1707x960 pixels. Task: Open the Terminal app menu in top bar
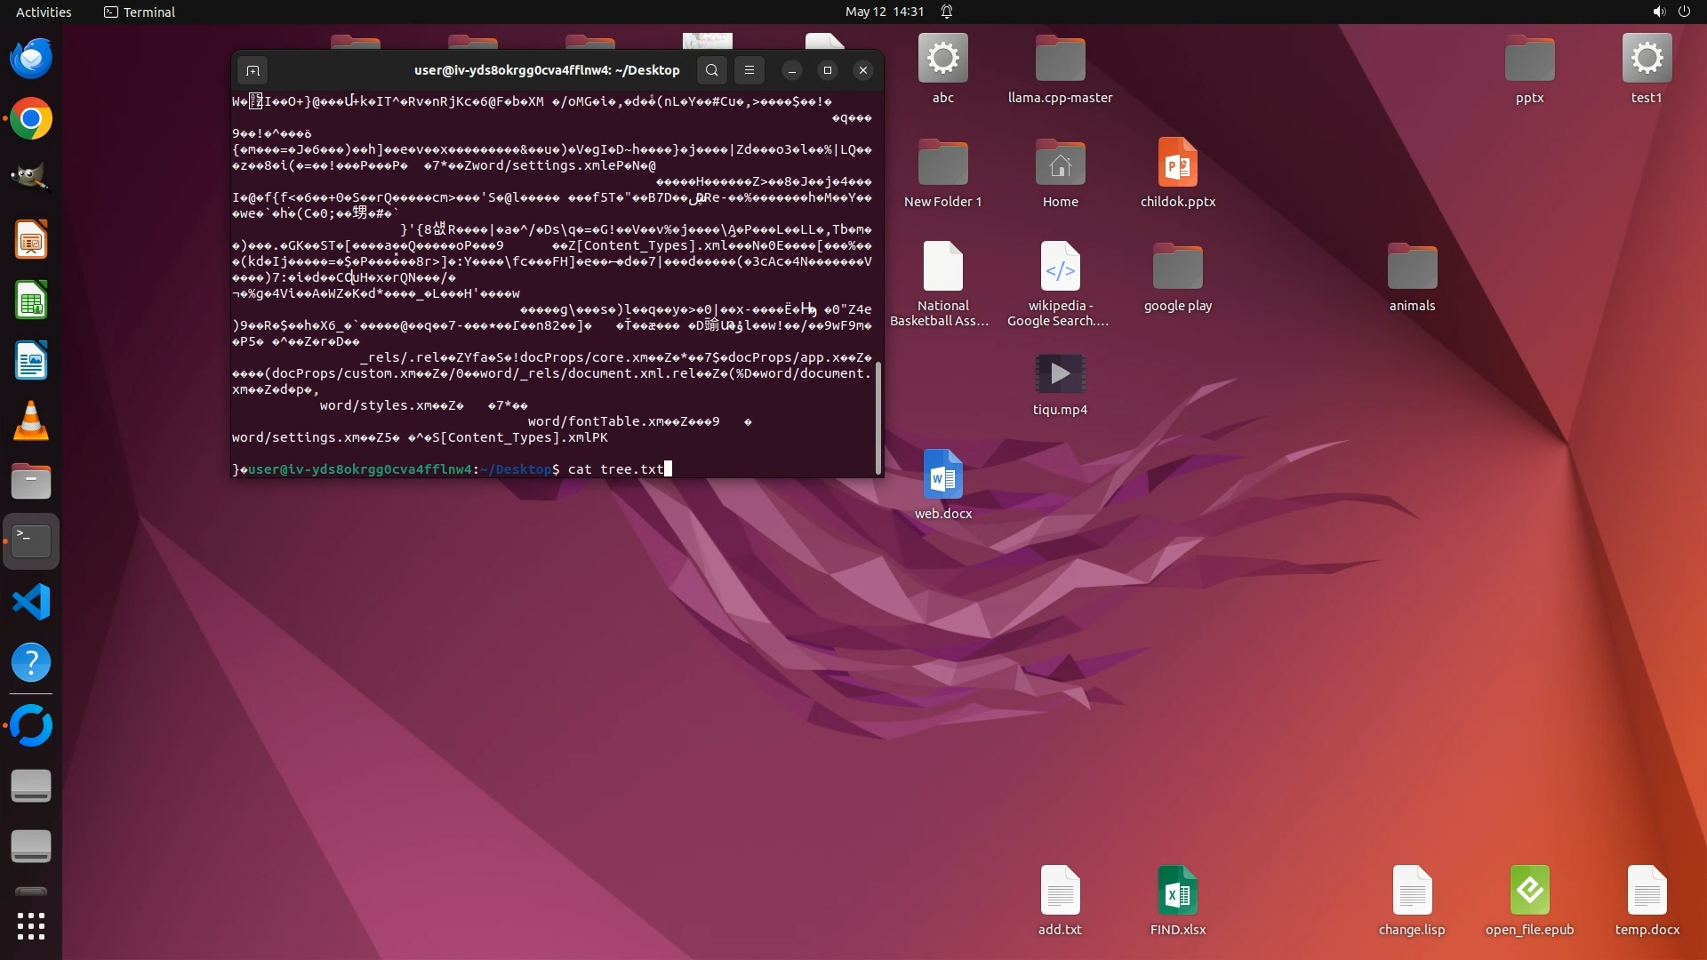140,12
